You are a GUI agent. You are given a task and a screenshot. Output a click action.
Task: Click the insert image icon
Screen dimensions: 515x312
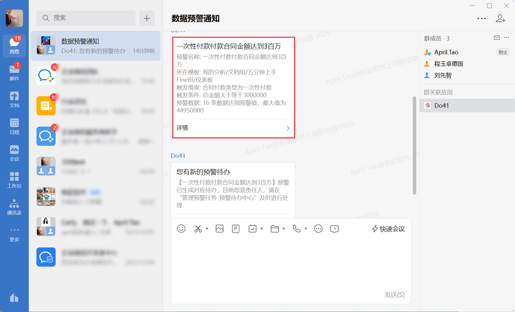(220, 229)
